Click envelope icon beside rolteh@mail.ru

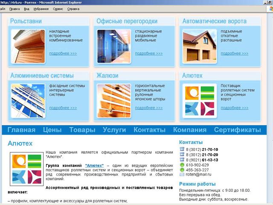182,175
